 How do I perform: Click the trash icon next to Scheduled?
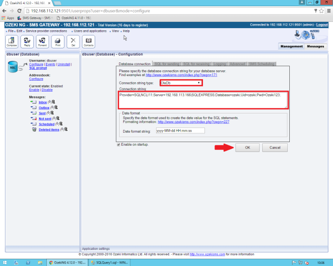click(x=61, y=124)
